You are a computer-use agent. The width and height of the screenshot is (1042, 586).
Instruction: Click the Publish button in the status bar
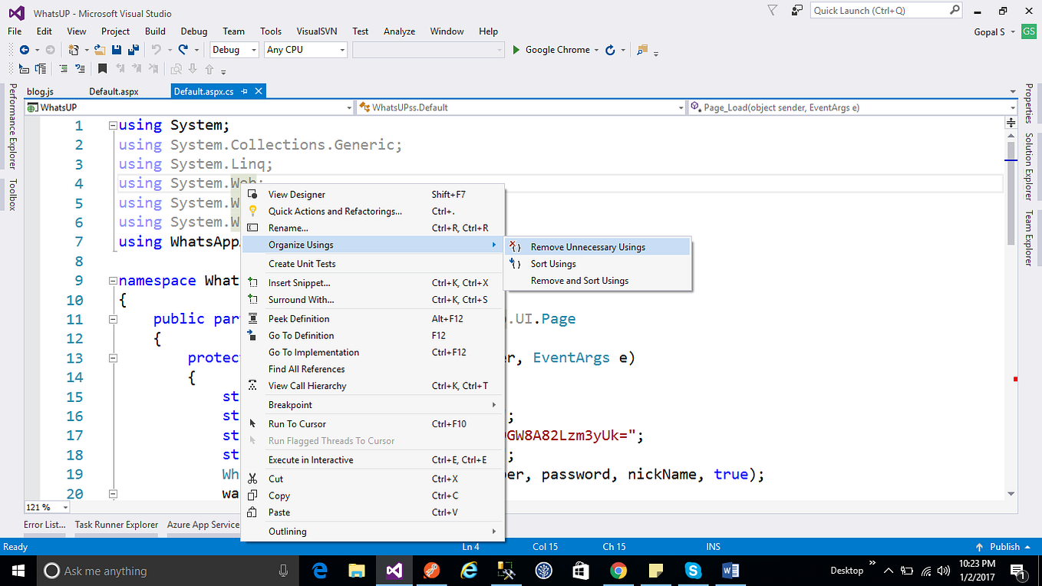click(1006, 546)
